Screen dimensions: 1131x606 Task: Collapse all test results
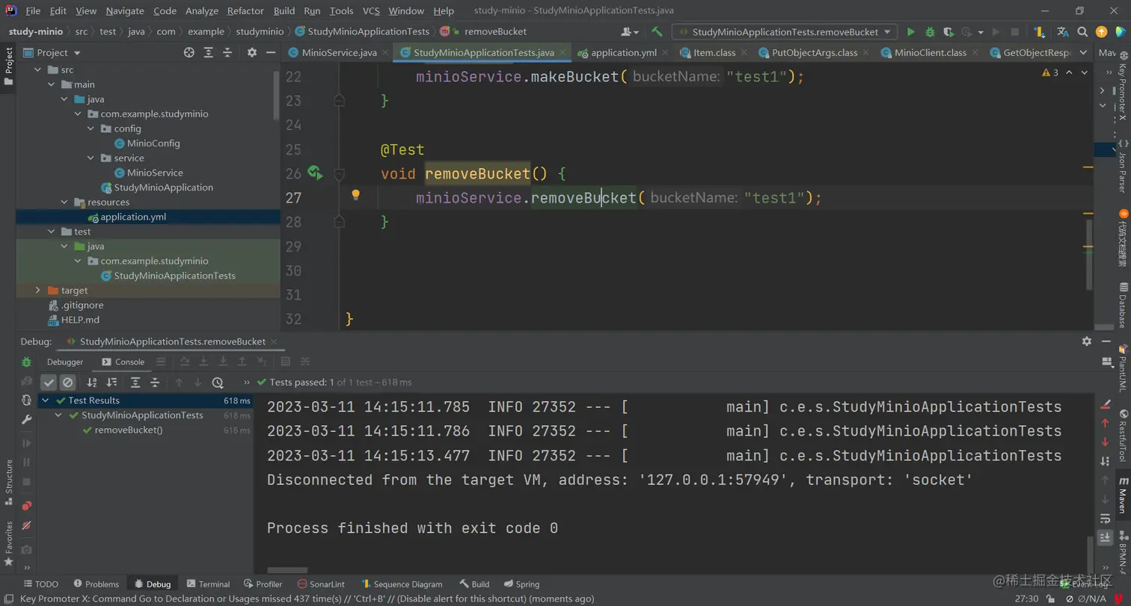coord(155,383)
